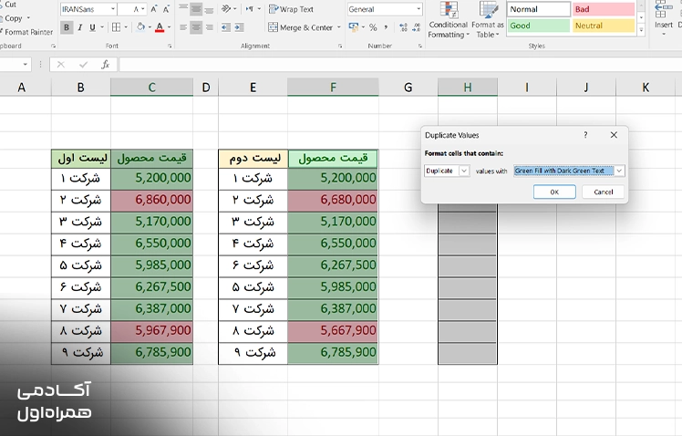This screenshot has height=436, width=682.
Task: Apply the Neutral cell style
Action: coord(604,26)
